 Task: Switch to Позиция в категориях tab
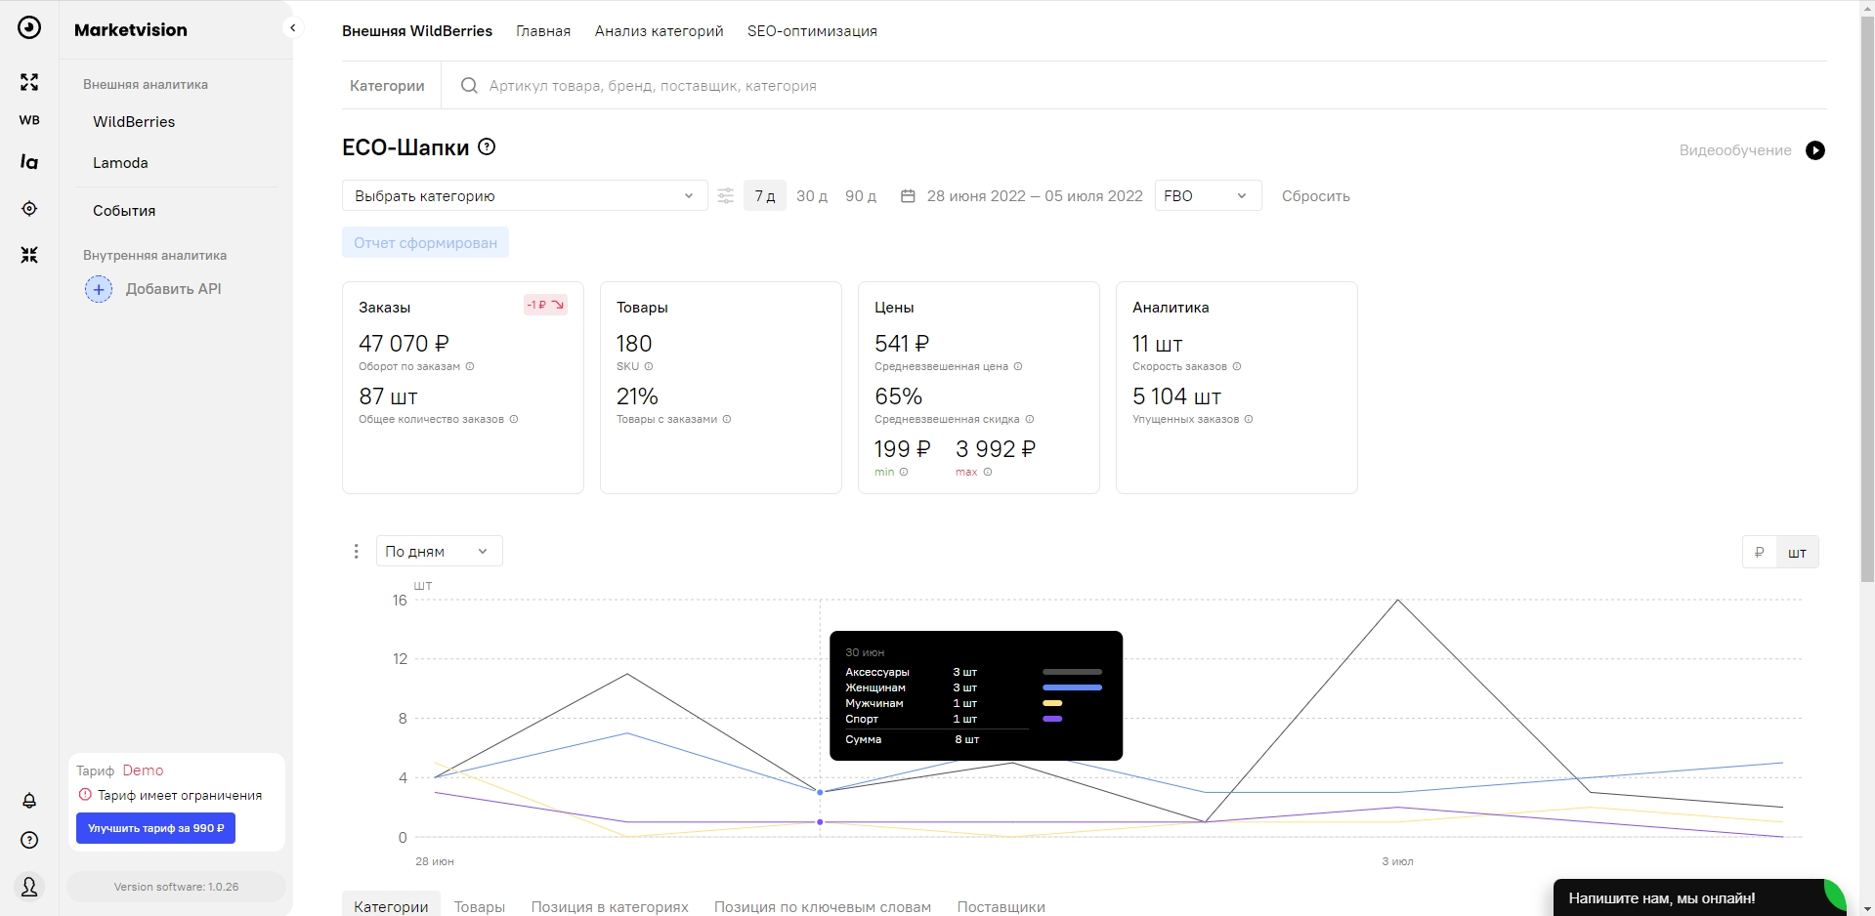(x=610, y=906)
